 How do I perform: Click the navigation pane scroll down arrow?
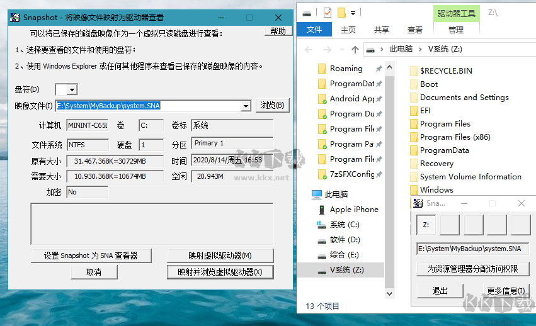389,293
